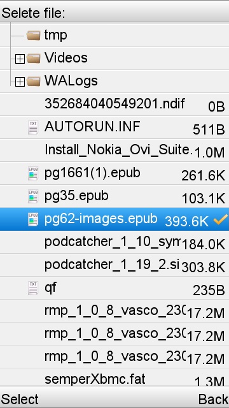Click the tmp folder icon
This screenshot has height=408, width=229.
click(x=33, y=36)
